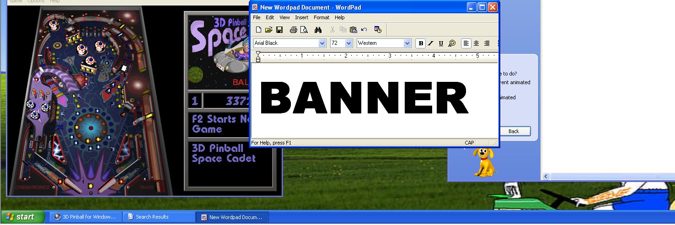Click the ball number 1 display in Pinball
675x225 pixels.
tap(194, 101)
